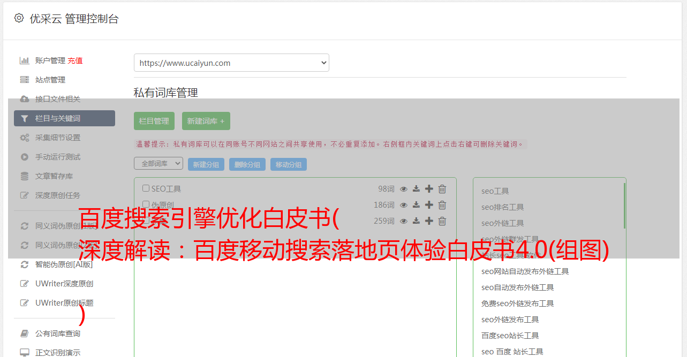Select keyword seo 百度 站长工具

(x=512, y=352)
